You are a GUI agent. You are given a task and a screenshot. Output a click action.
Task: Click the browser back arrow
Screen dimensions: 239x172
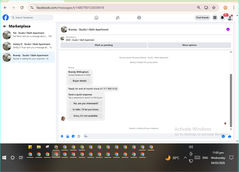coord(5,8)
